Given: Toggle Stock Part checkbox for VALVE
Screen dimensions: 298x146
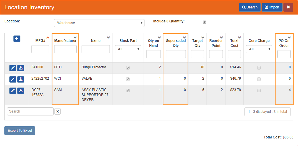Looking at the screenshot, I should click(128, 79).
